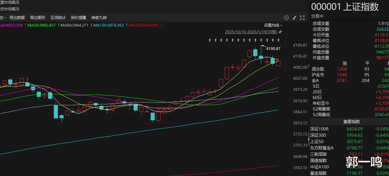This screenshot has width=389, height=176.
Task: Open 到价提醒 price alert
Action: pyautogui.click(x=78, y=18)
